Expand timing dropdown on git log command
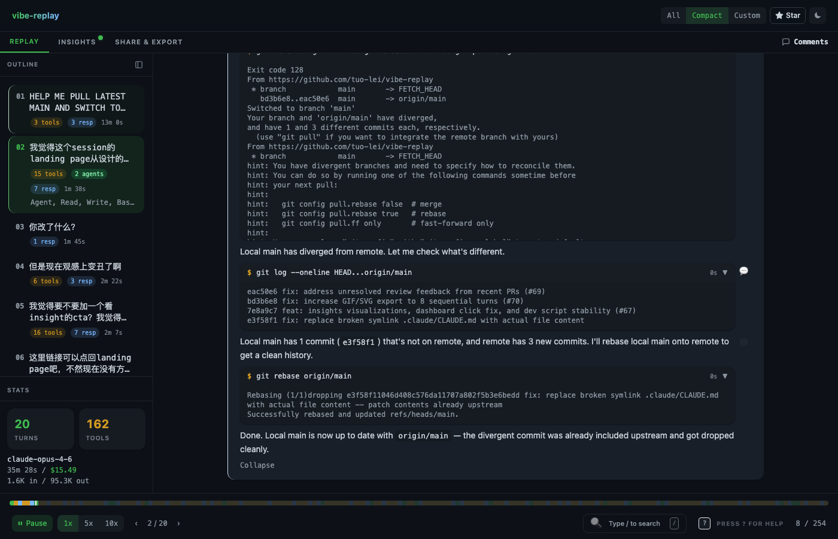This screenshot has height=539, width=838. (725, 272)
